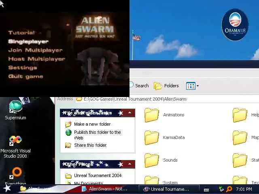This screenshot has height=194, width=259.
Task: Choose Join Multiplayer in Alien Swarm
Action: click(x=35, y=50)
